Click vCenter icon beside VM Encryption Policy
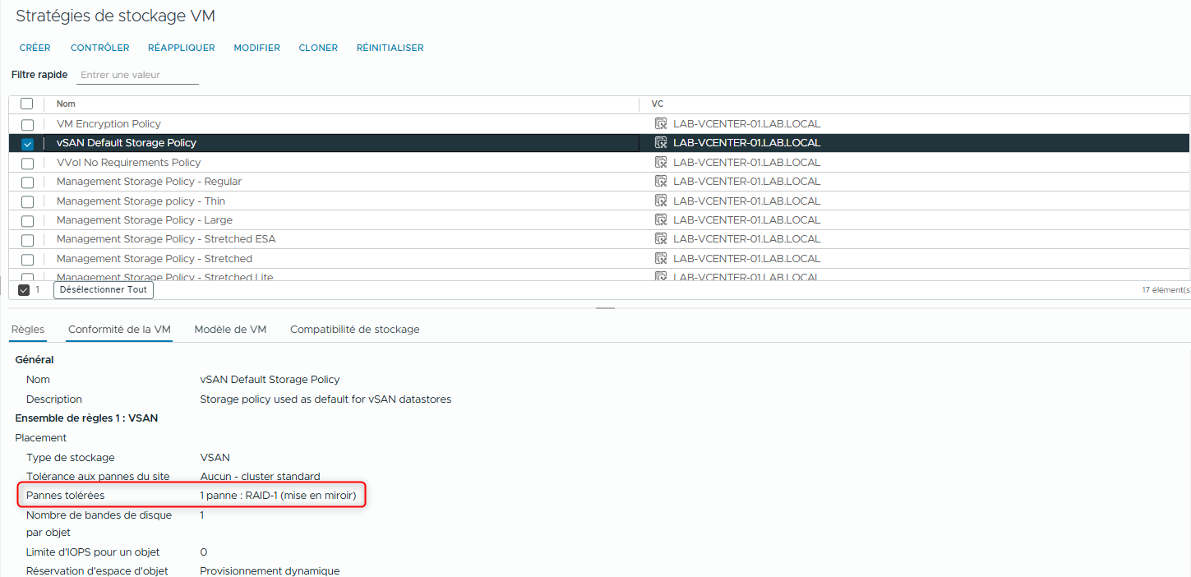This screenshot has height=577, width=1191. (662, 123)
